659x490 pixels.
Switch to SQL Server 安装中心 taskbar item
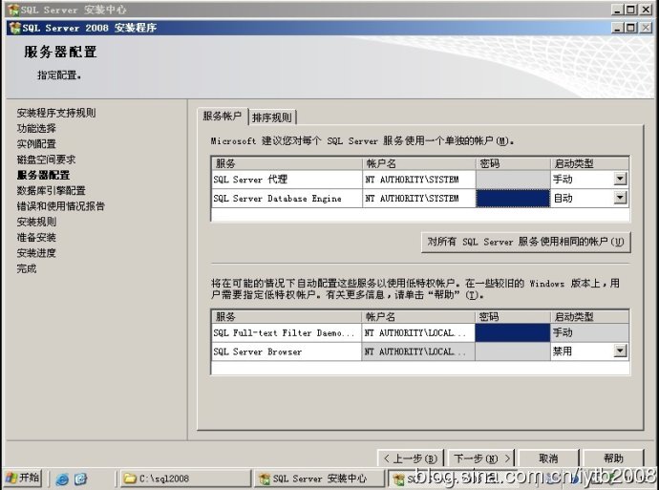(319, 479)
